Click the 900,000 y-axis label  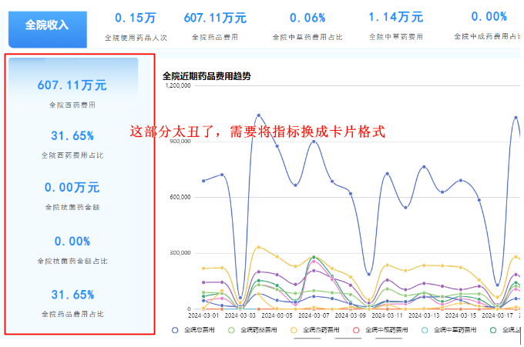coord(180,142)
